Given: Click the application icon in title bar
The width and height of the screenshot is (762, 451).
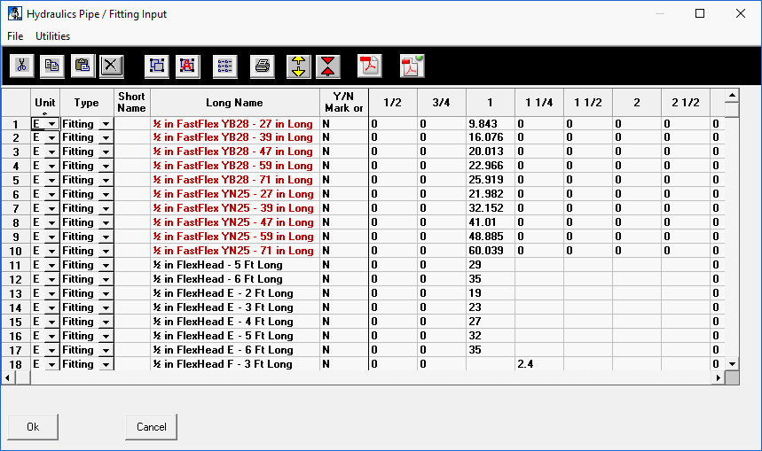Looking at the screenshot, I should (15, 13).
